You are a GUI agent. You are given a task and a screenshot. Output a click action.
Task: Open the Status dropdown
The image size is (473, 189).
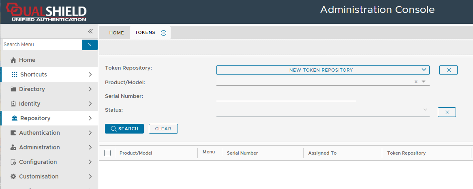[x=425, y=110]
